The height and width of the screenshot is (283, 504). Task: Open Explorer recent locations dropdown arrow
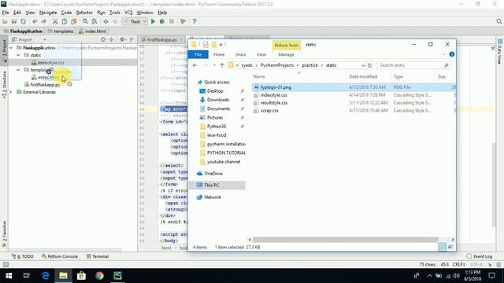(x=214, y=65)
